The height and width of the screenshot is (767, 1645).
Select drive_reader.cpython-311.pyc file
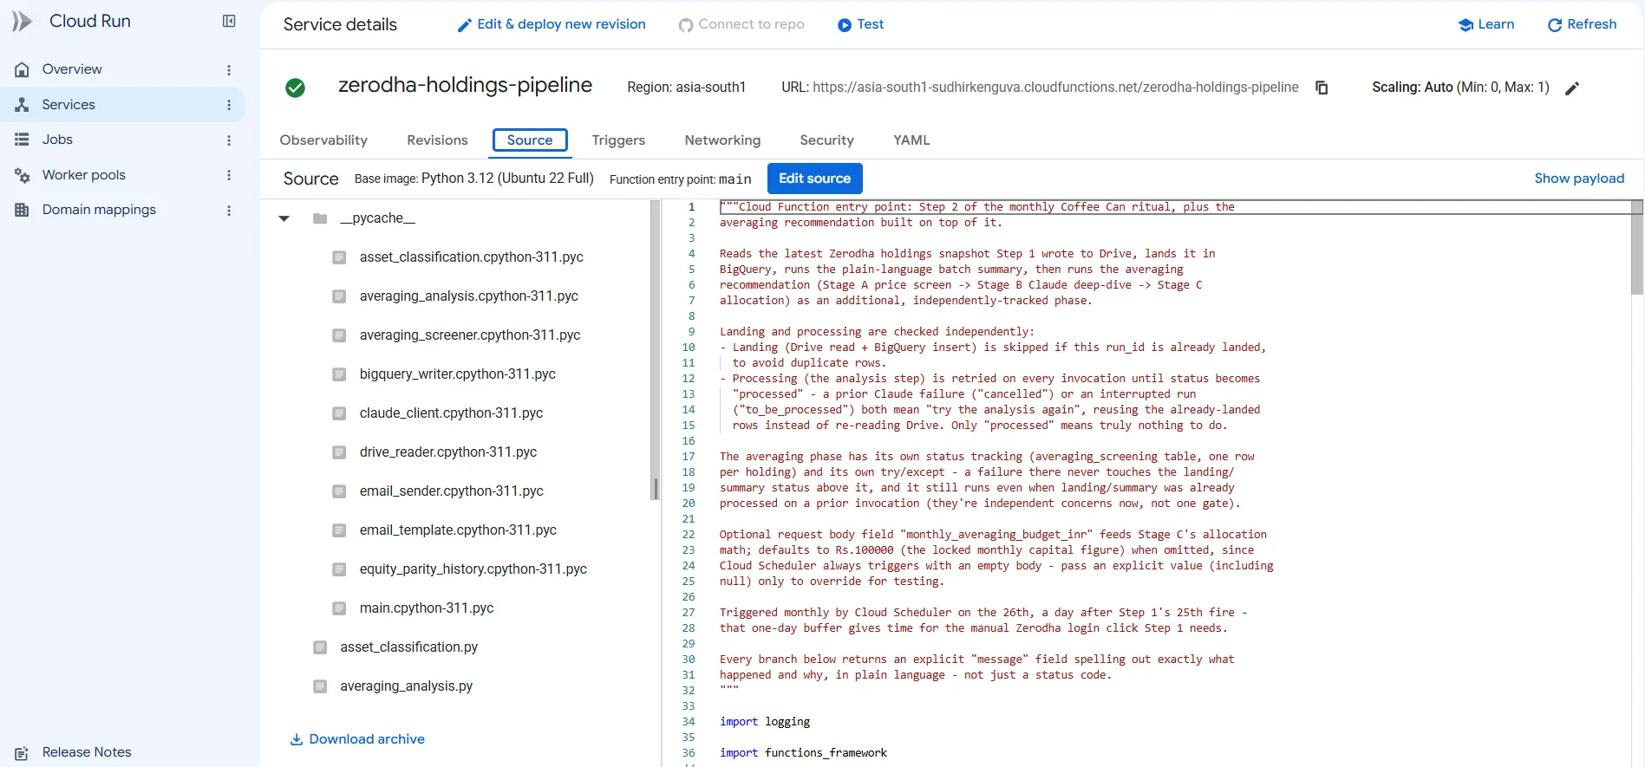[448, 452]
